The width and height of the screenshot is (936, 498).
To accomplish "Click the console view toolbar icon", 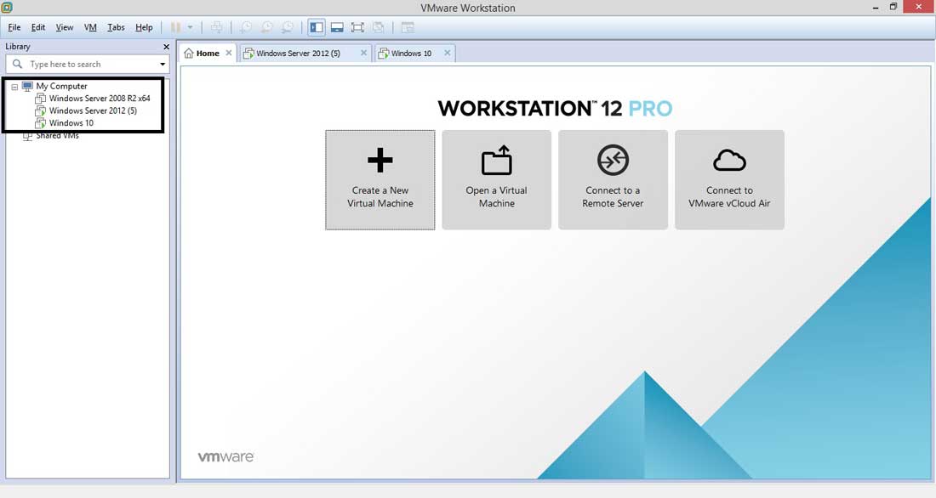I will (x=407, y=27).
